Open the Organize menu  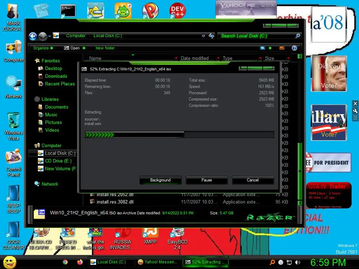43,48
